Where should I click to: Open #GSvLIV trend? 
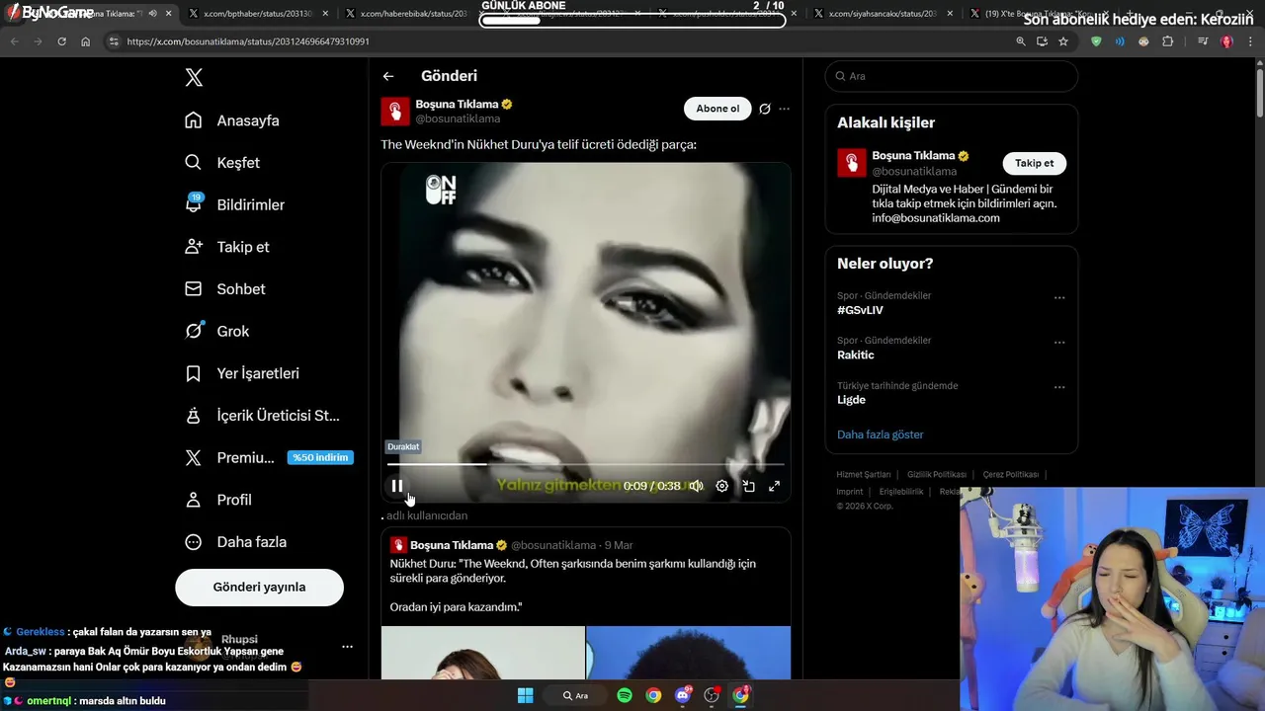click(860, 310)
